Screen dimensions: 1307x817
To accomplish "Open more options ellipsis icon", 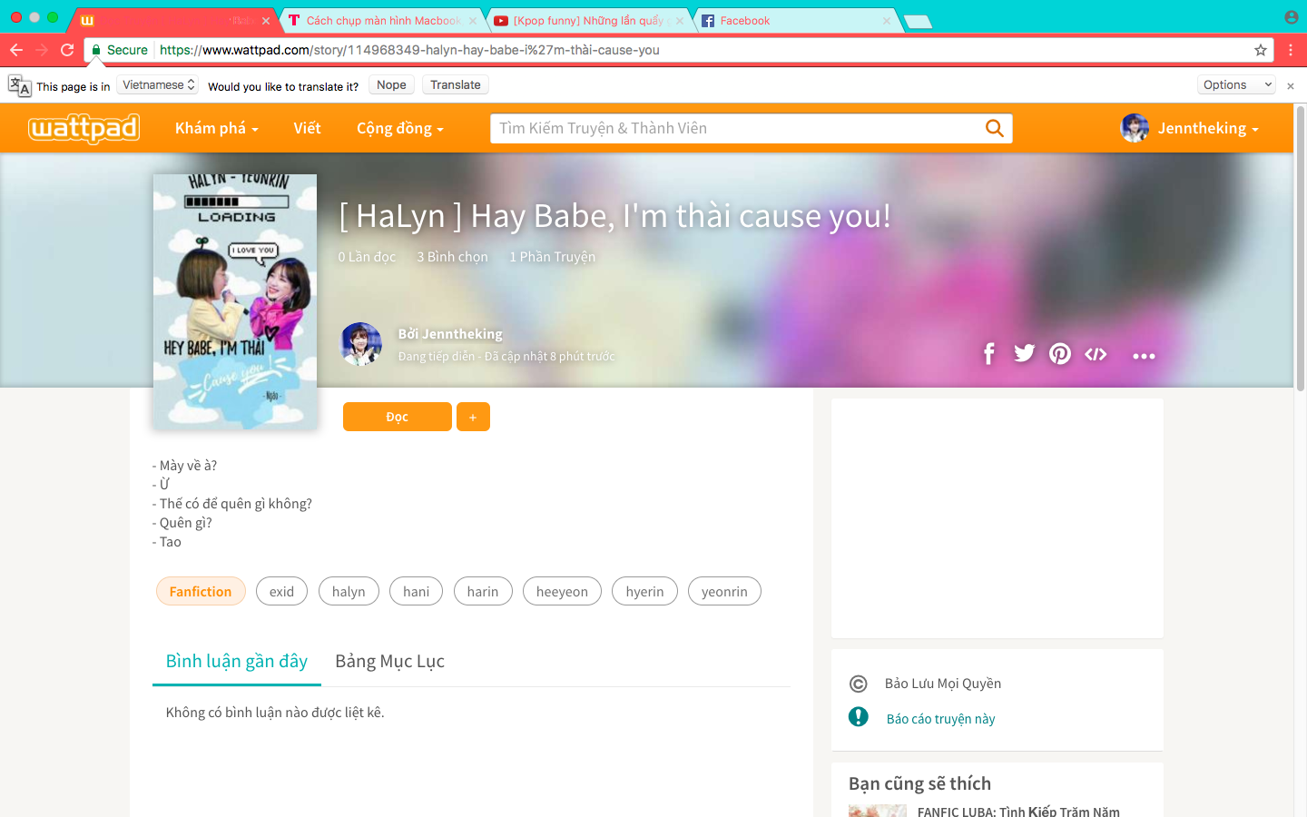I will pos(1144,356).
